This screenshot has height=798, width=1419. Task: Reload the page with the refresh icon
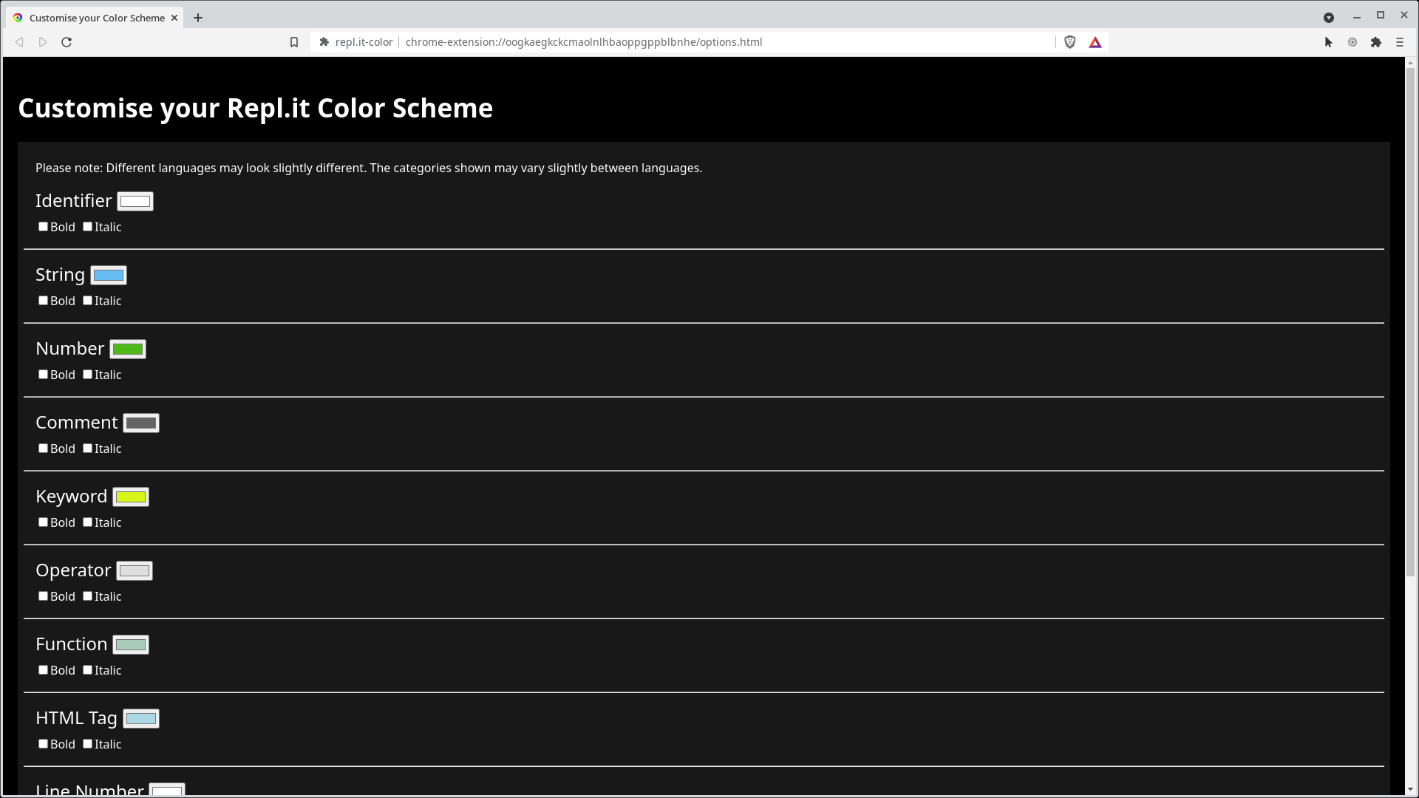click(67, 42)
